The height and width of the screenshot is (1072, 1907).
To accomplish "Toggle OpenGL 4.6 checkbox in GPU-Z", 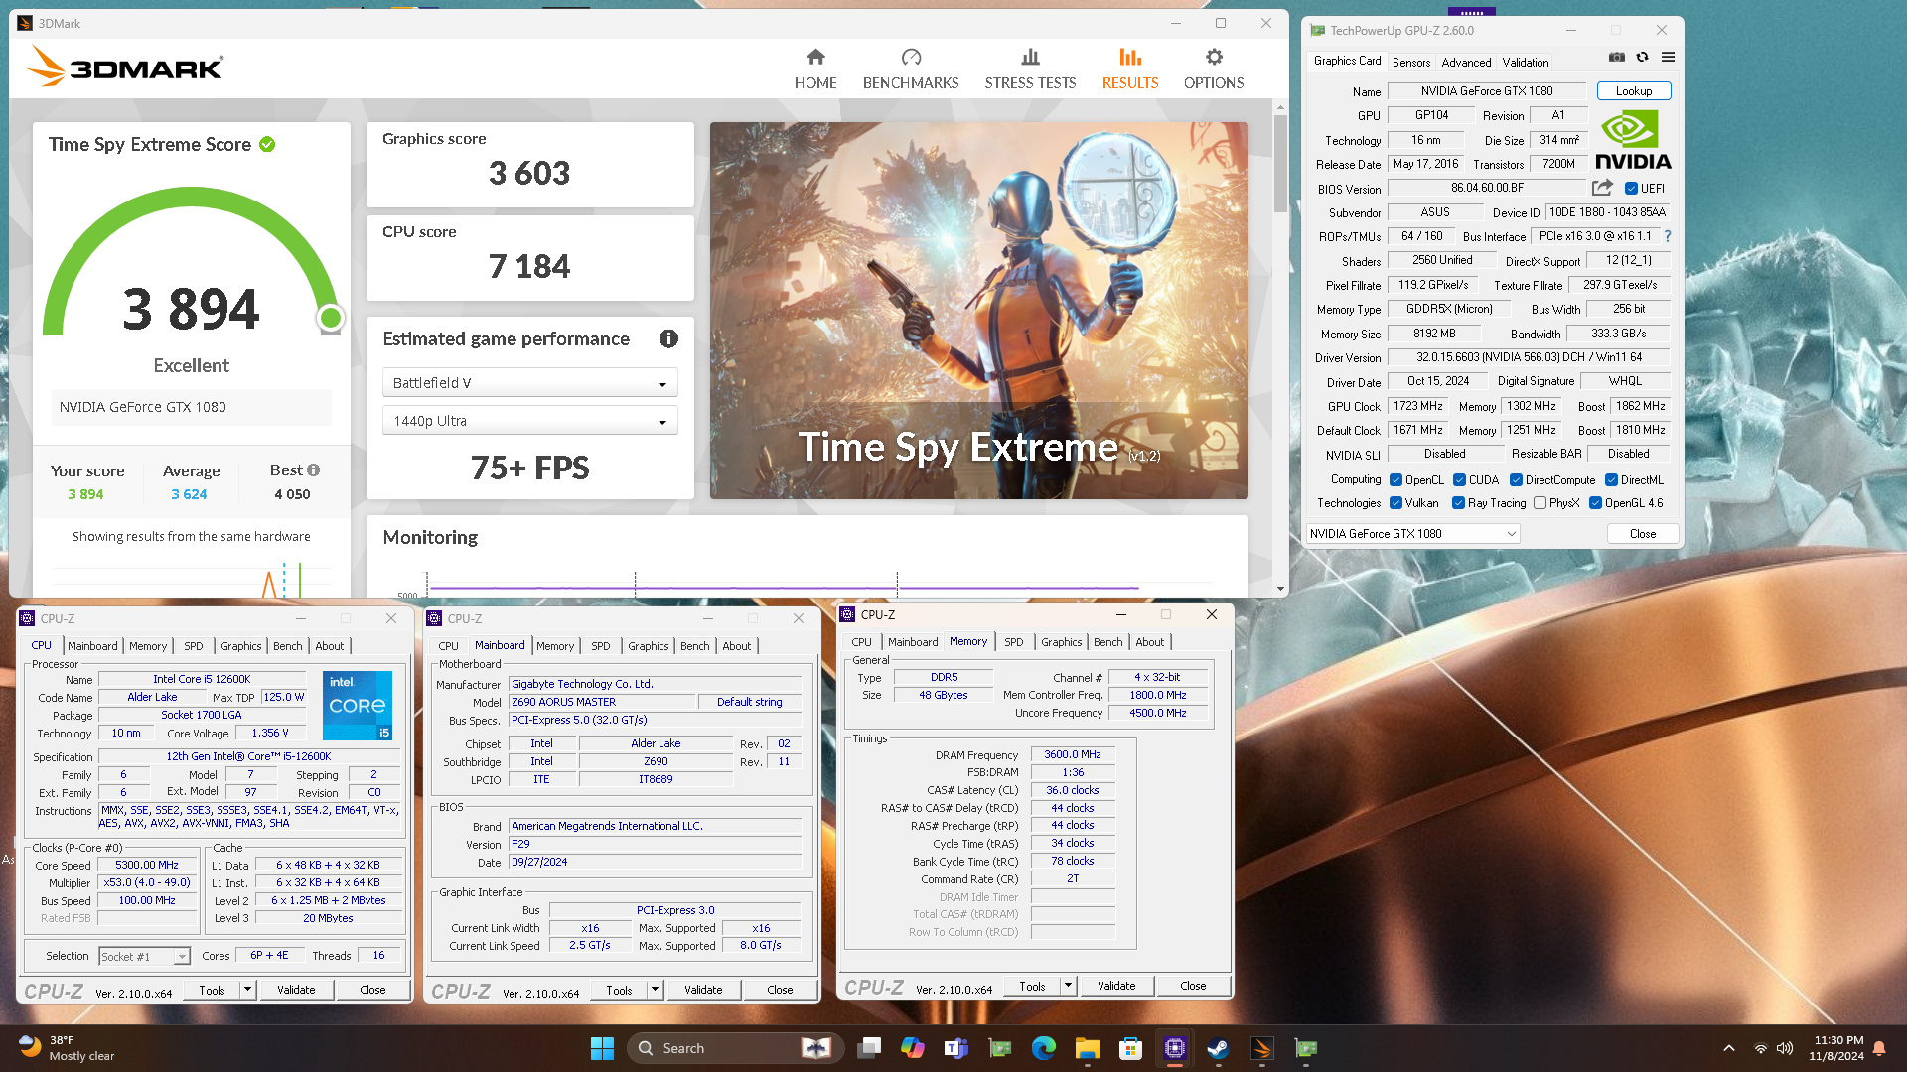I will click(1595, 503).
